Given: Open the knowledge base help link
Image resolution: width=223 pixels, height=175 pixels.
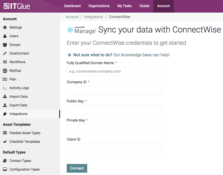Looking at the screenshot, I should pos(121,55).
